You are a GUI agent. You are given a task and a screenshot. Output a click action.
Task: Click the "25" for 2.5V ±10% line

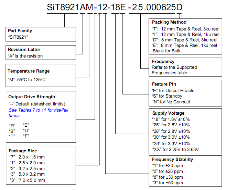click(171, 125)
